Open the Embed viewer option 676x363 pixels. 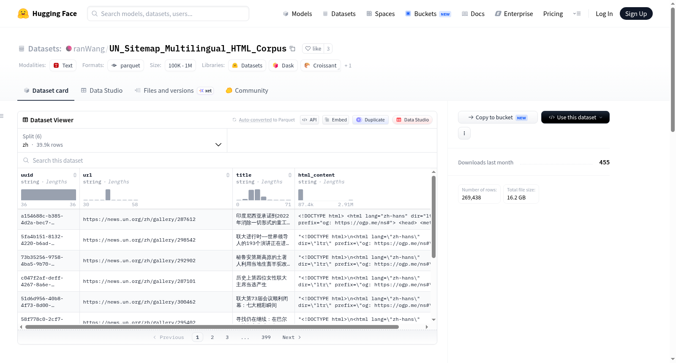[335, 120]
